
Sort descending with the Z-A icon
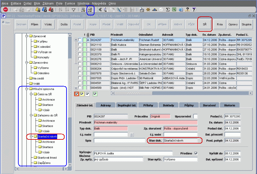click(x=67, y=10)
